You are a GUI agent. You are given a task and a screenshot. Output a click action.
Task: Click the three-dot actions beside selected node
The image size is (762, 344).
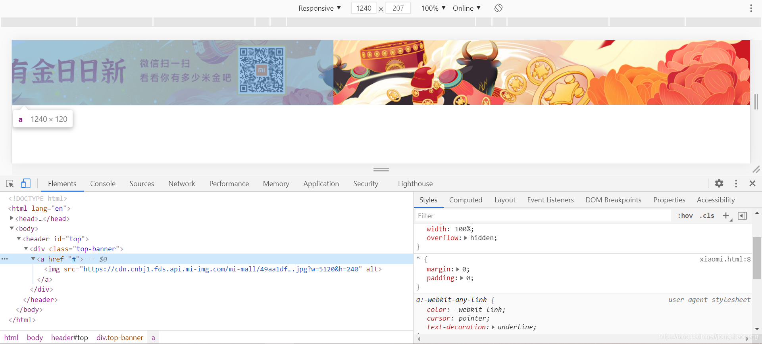(5, 259)
